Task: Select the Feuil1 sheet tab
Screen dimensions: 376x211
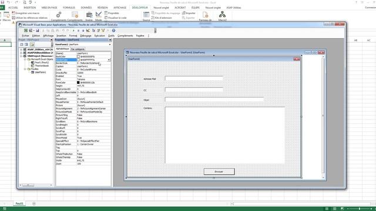Action: pyautogui.click(x=19, y=203)
